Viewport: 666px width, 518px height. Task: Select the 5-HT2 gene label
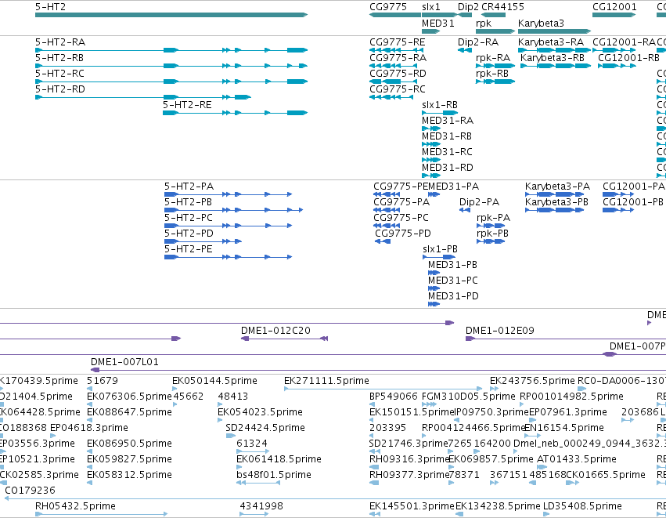50,7
